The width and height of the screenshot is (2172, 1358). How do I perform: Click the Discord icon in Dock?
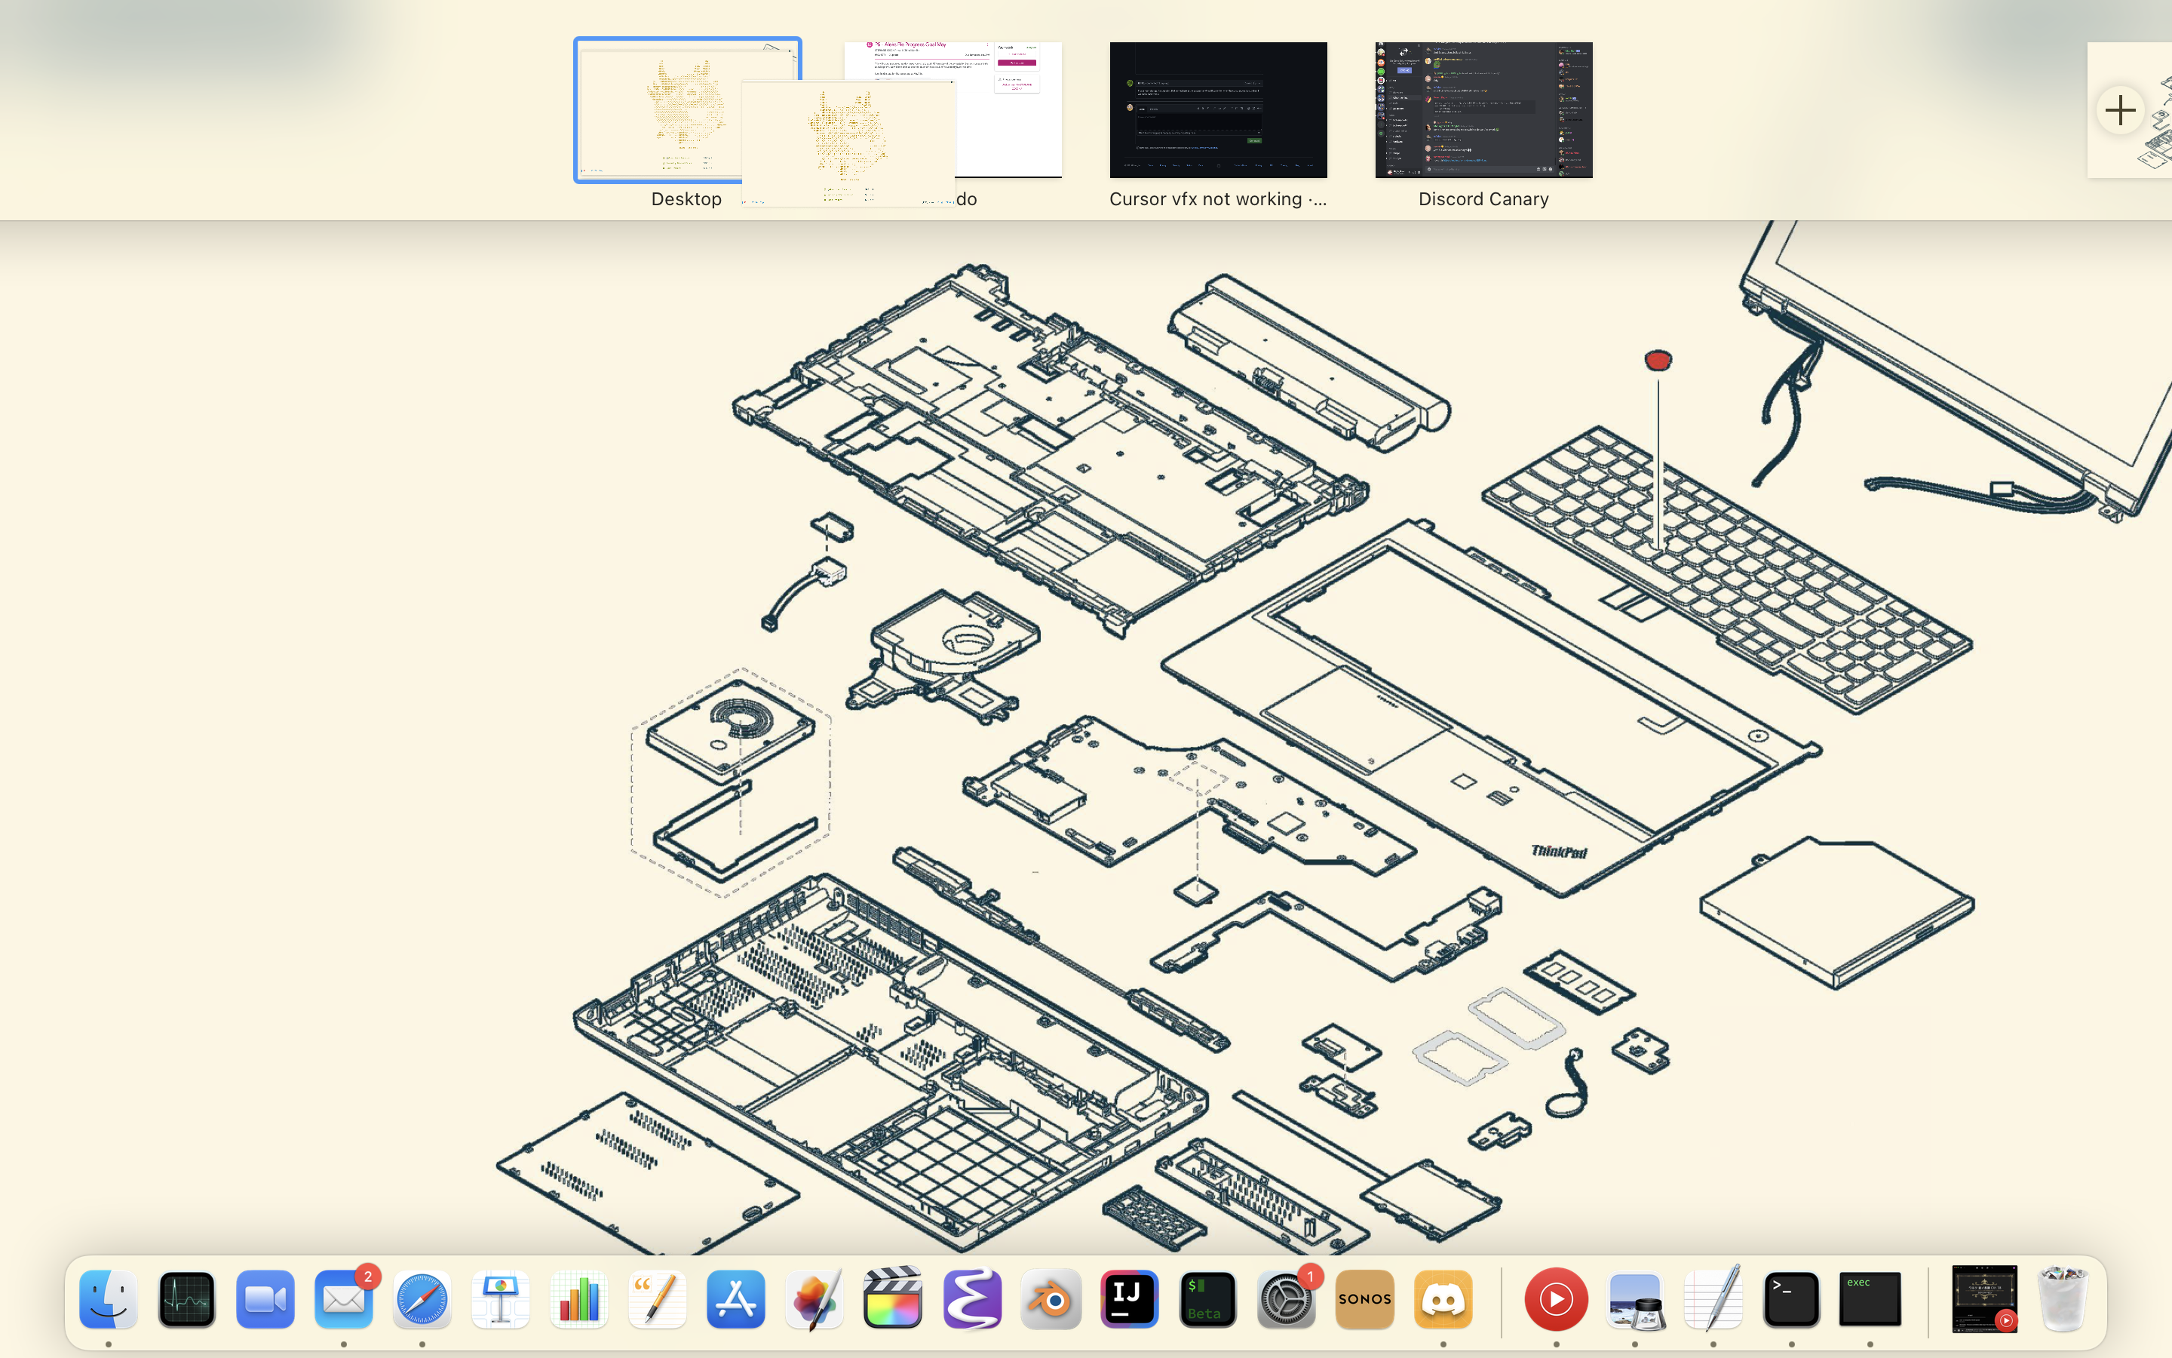(1442, 1298)
